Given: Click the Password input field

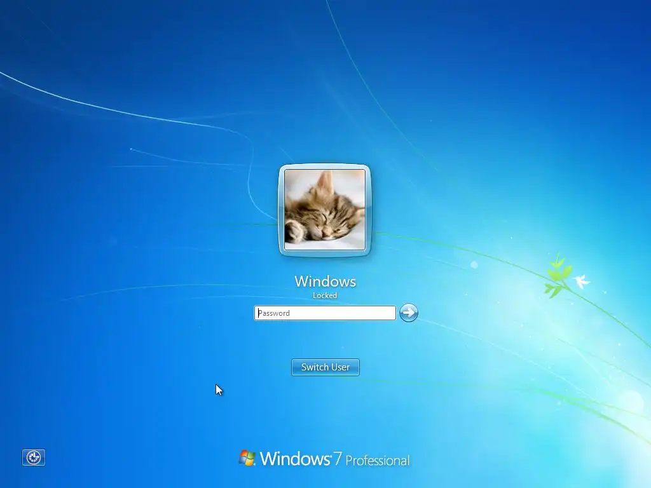Looking at the screenshot, I should coord(325,313).
